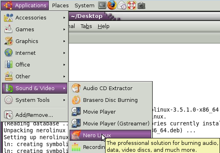
Task: Select System Tools menu label
Action: pyautogui.click(x=33, y=100)
